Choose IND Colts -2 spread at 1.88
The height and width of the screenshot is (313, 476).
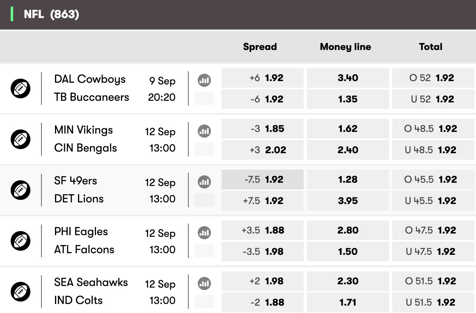point(263,302)
